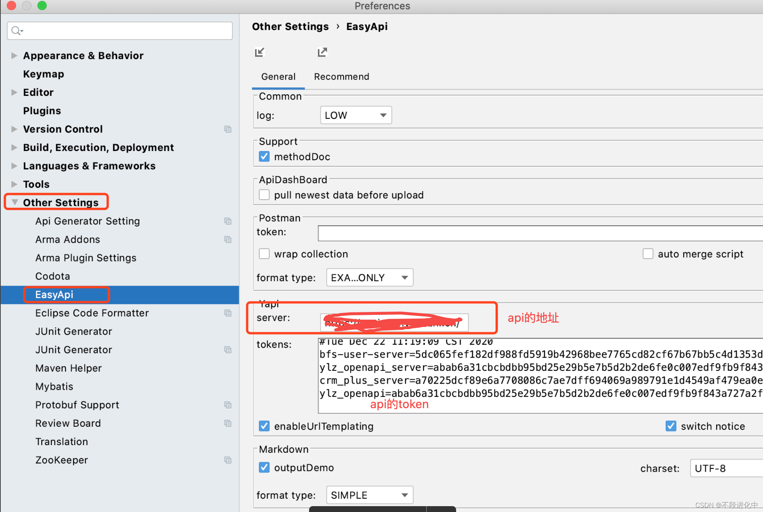Click project-level icon beside Eclipse Code Formatter
The width and height of the screenshot is (763, 512).
(228, 313)
